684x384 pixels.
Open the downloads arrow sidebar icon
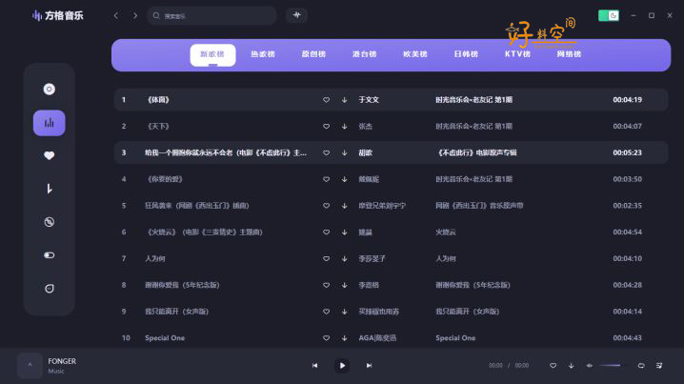(x=50, y=189)
